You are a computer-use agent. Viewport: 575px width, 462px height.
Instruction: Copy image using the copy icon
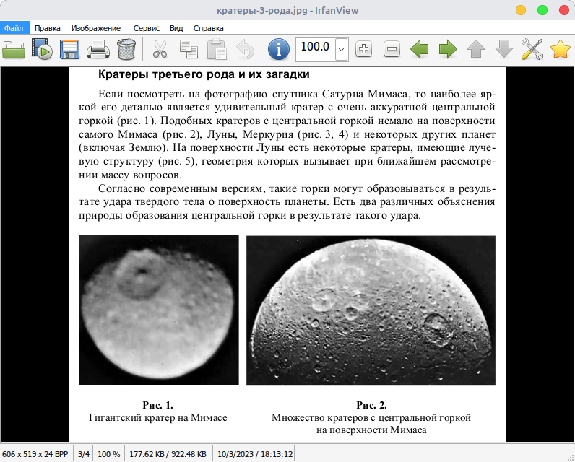point(189,49)
